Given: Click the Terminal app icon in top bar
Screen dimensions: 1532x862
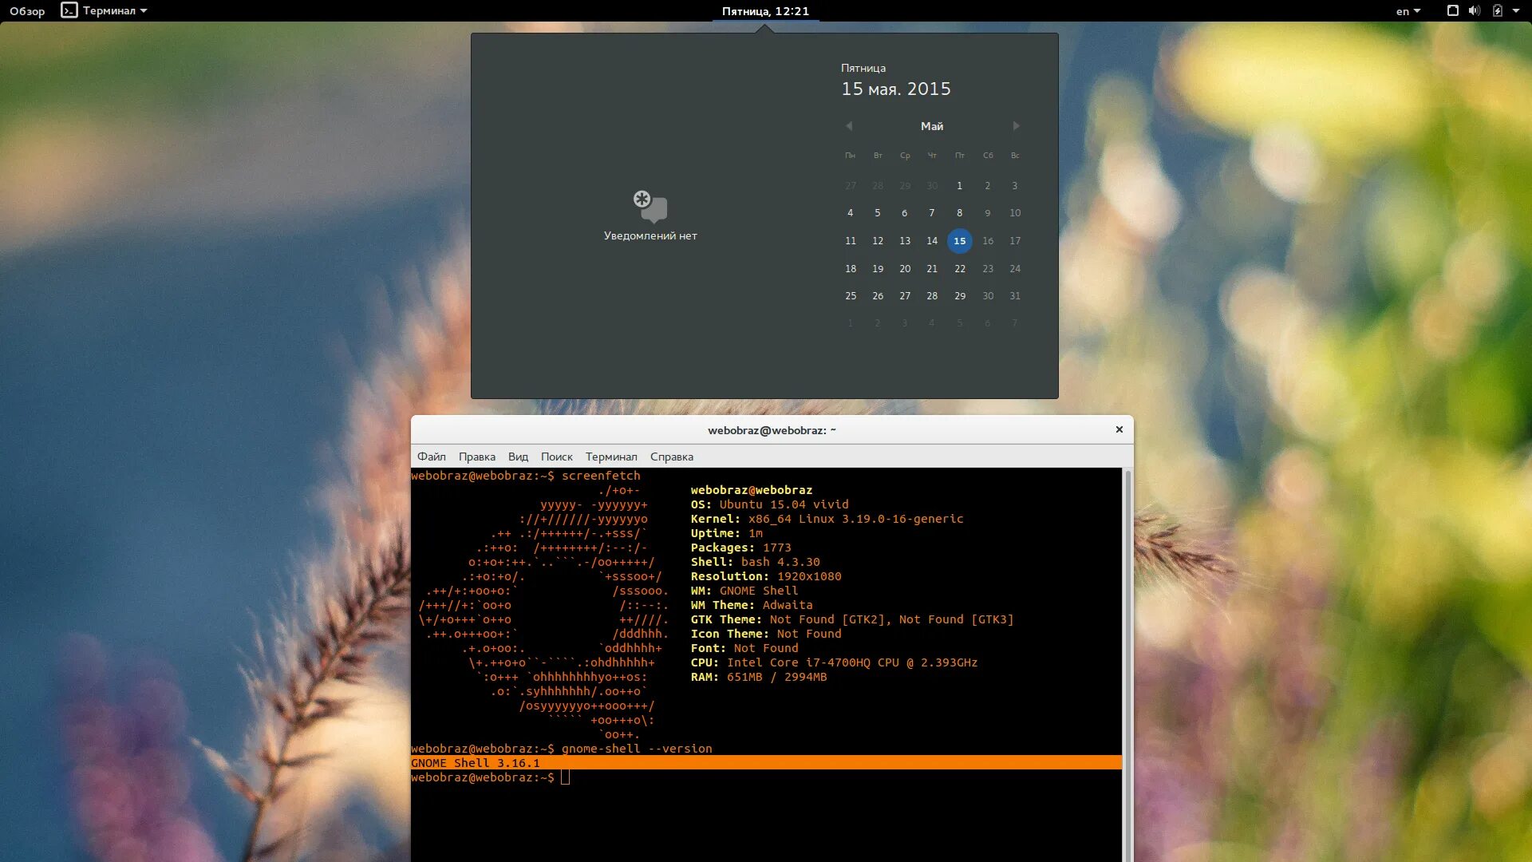Looking at the screenshot, I should pos(69,10).
